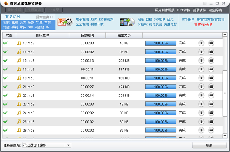Viewport: 230px width, 152px height.
Task: Click the 升级VIP会员 link
Action: (203, 25)
